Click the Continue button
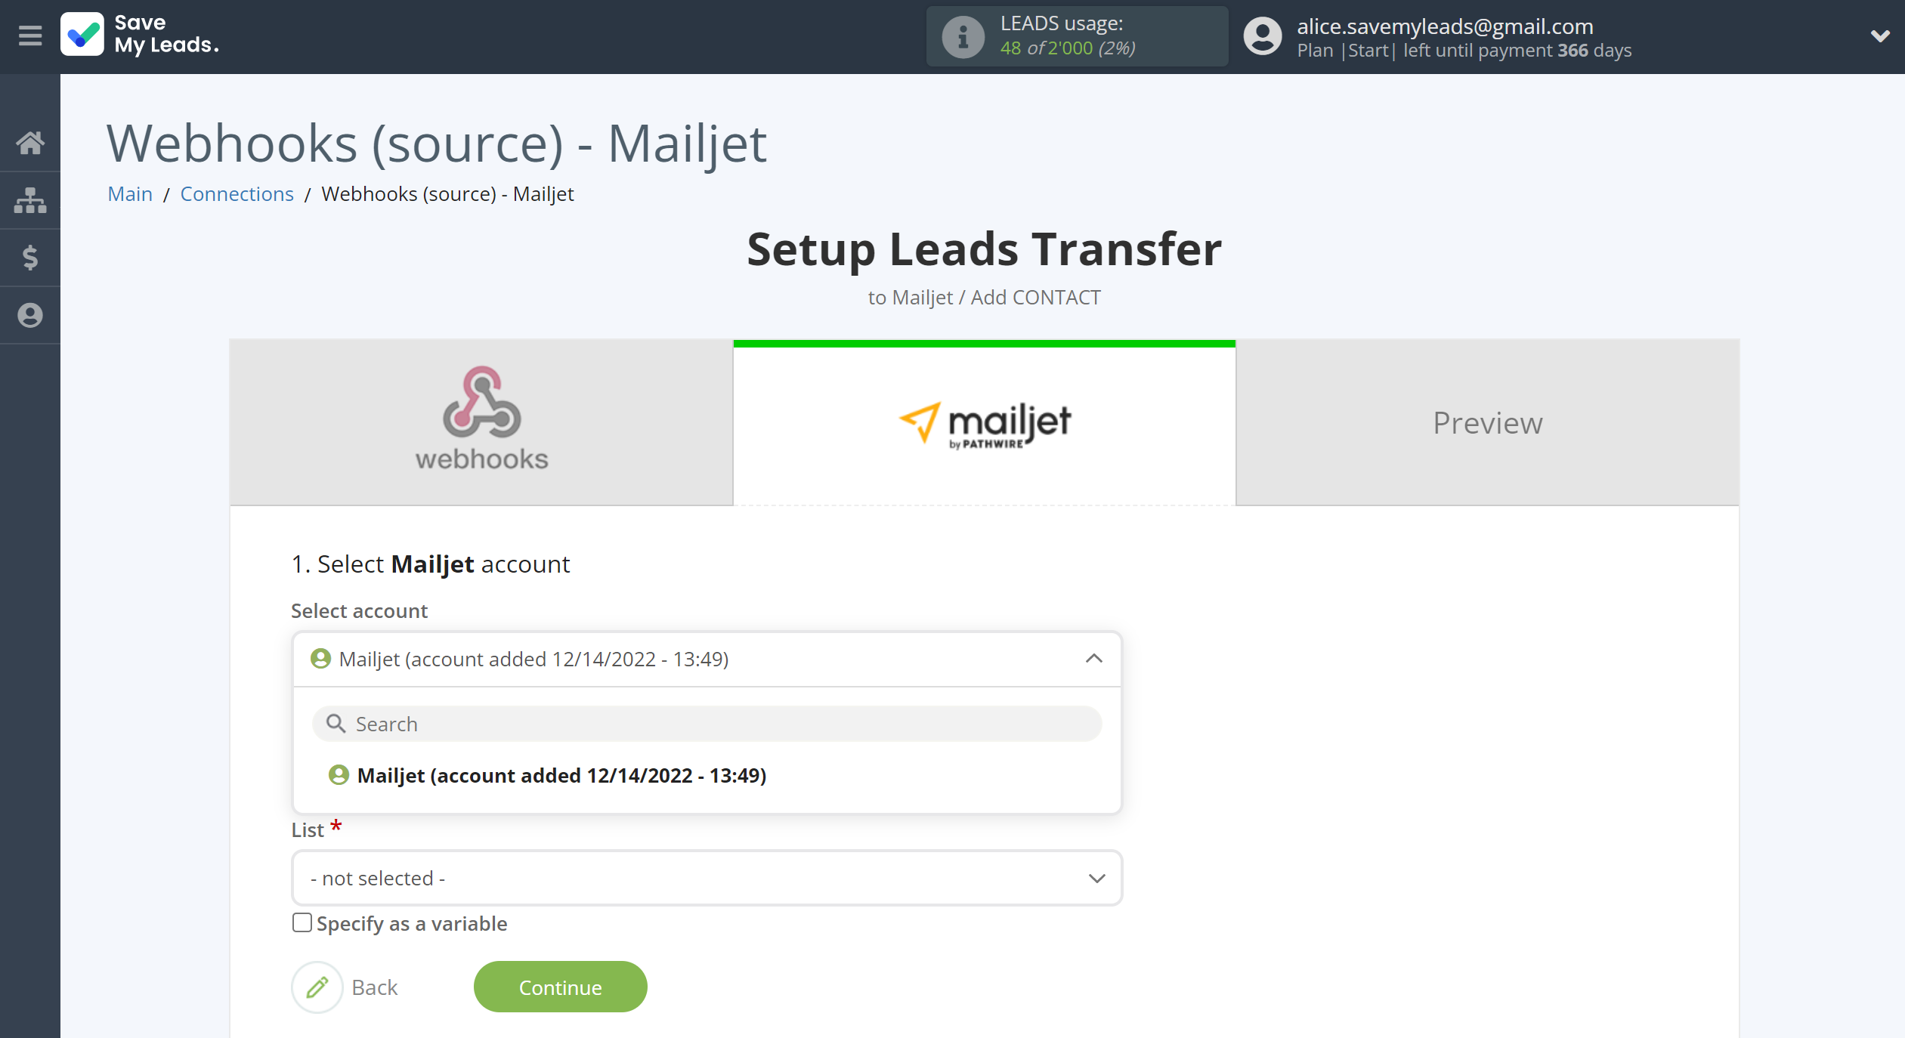Viewport: 1905px width, 1038px height. coord(560,987)
